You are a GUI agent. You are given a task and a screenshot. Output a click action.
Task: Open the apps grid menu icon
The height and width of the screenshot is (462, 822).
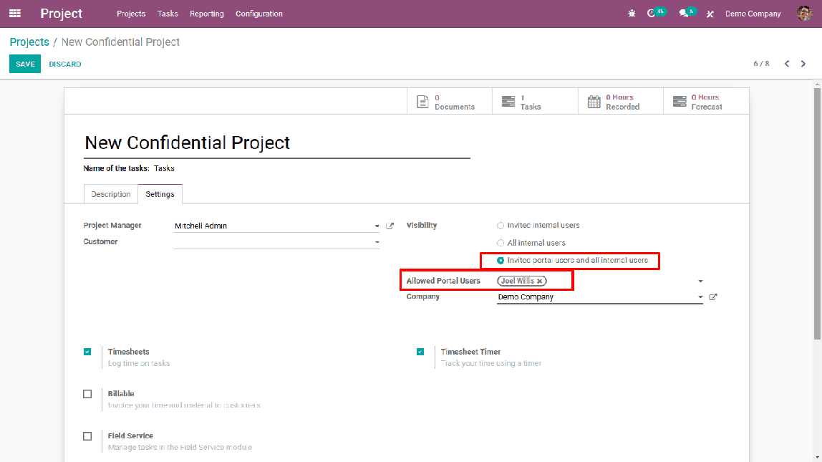15,14
